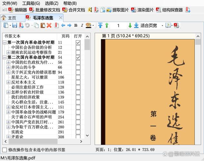Click the last icon right of 结构探查器
The width and height of the screenshot is (204, 161).
188,10
